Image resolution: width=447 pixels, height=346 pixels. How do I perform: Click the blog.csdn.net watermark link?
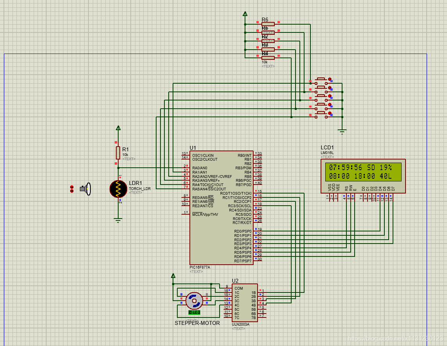pyautogui.click(x=396, y=338)
